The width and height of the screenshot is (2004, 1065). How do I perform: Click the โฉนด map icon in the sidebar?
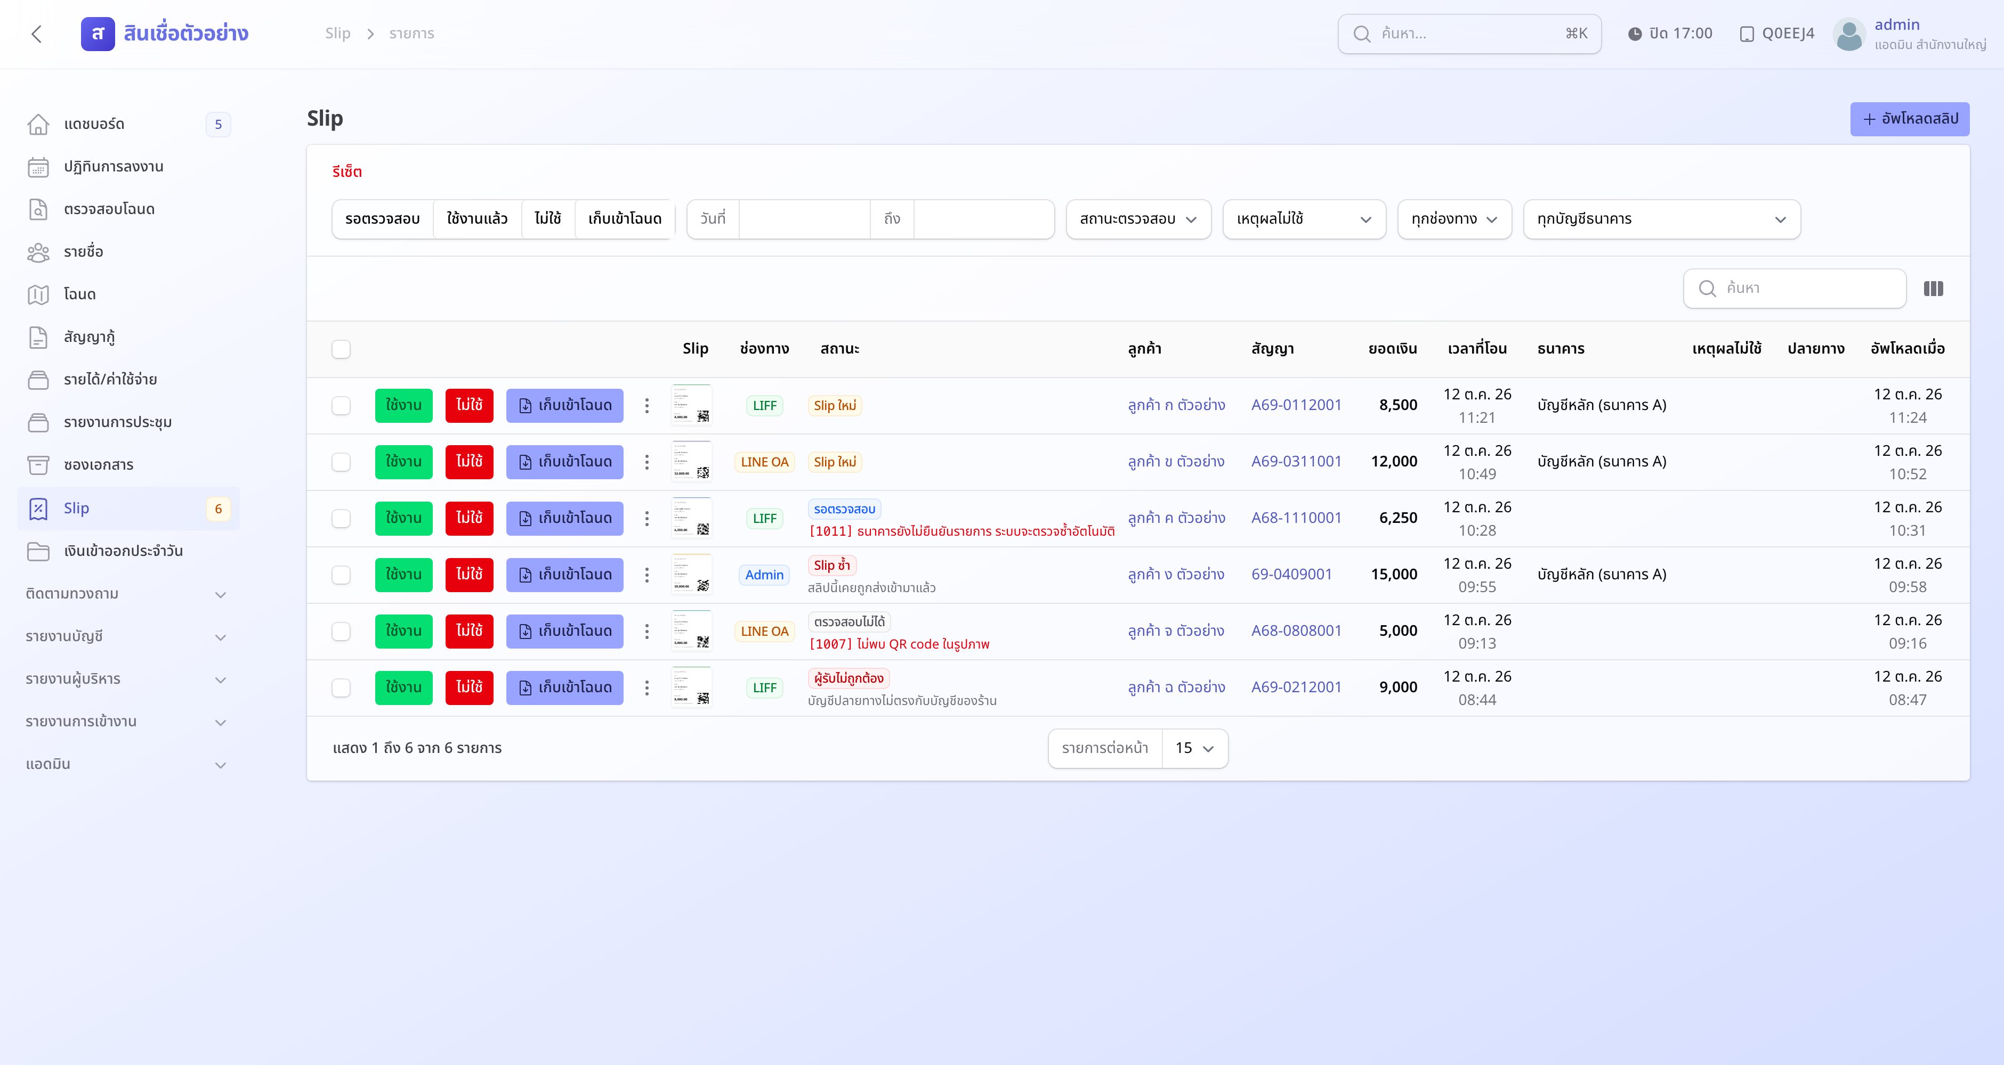[x=38, y=294]
